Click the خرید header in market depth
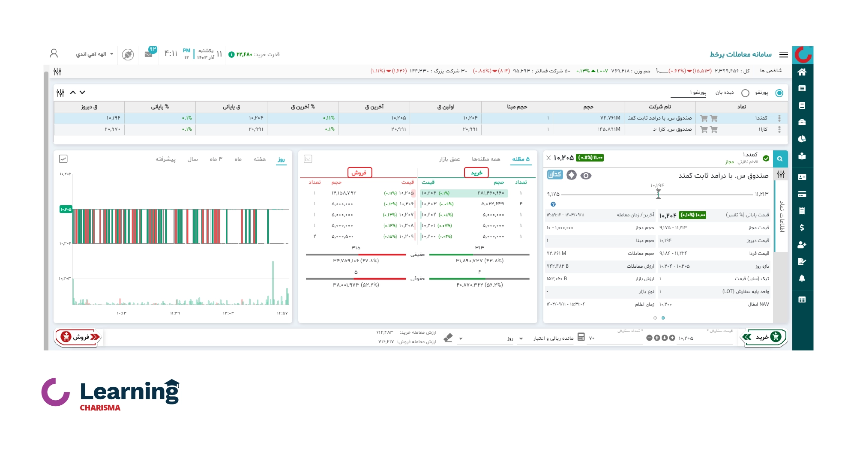Screen dimensions: 857x449 (476, 172)
